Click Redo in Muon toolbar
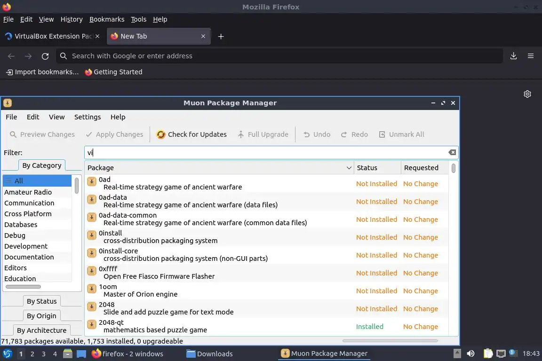The image size is (542, 361). 354,134
